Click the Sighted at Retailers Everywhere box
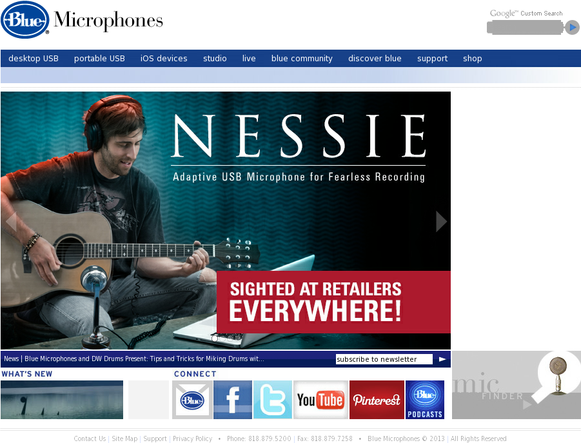Image resolution: width=581 pixels, height=443 pixels. click(x=333, y=302)
